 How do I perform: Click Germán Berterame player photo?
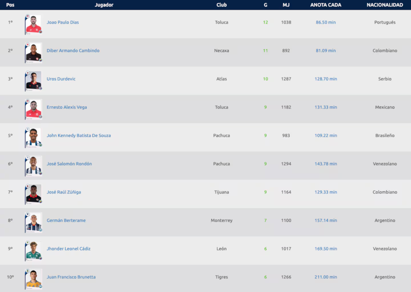[x=34, y=222]
